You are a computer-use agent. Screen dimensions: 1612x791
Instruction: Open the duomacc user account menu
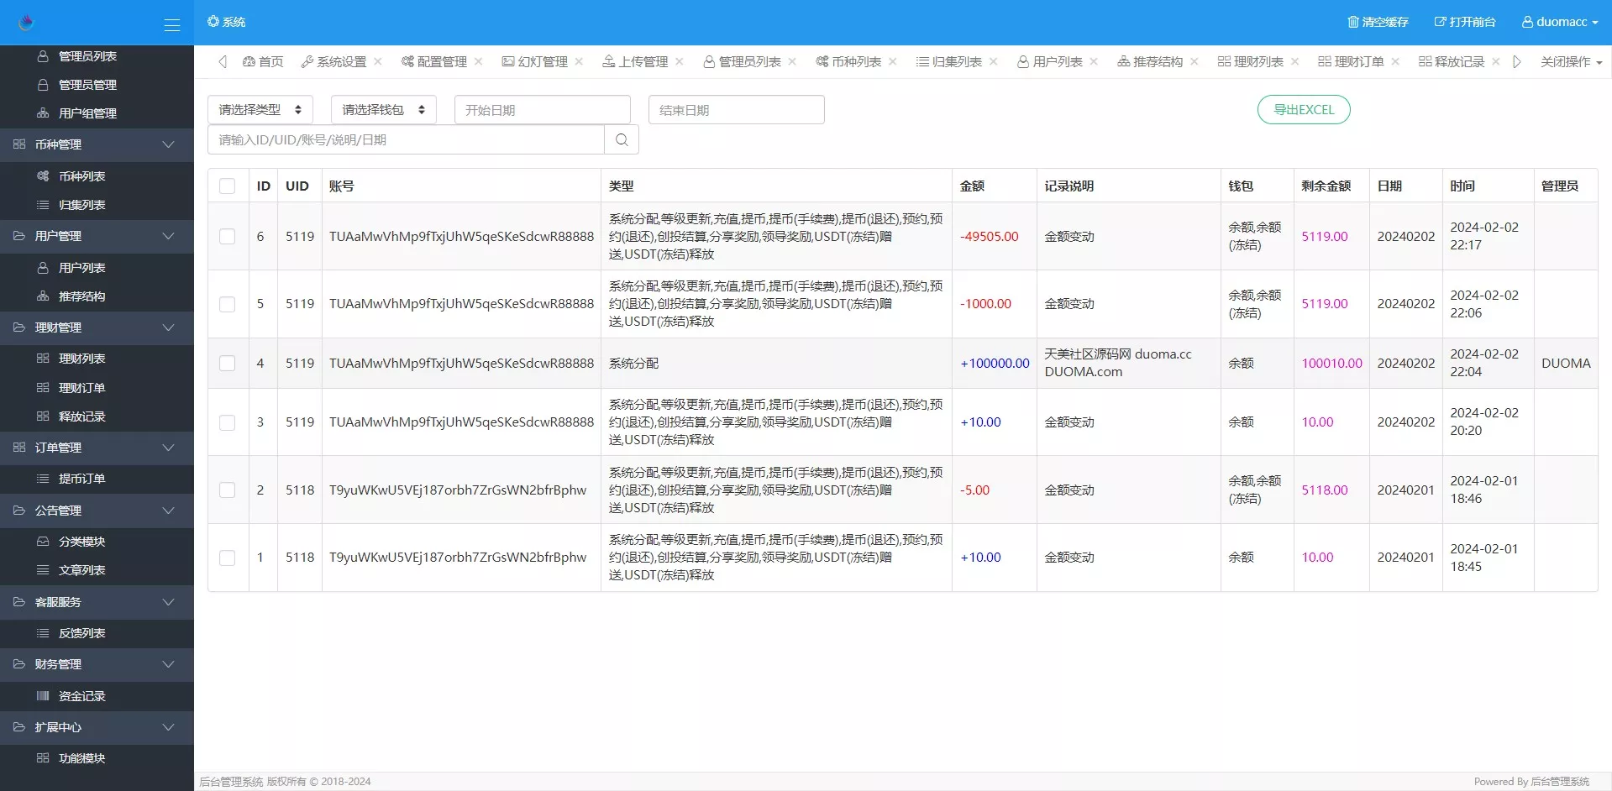[1559, 22]
